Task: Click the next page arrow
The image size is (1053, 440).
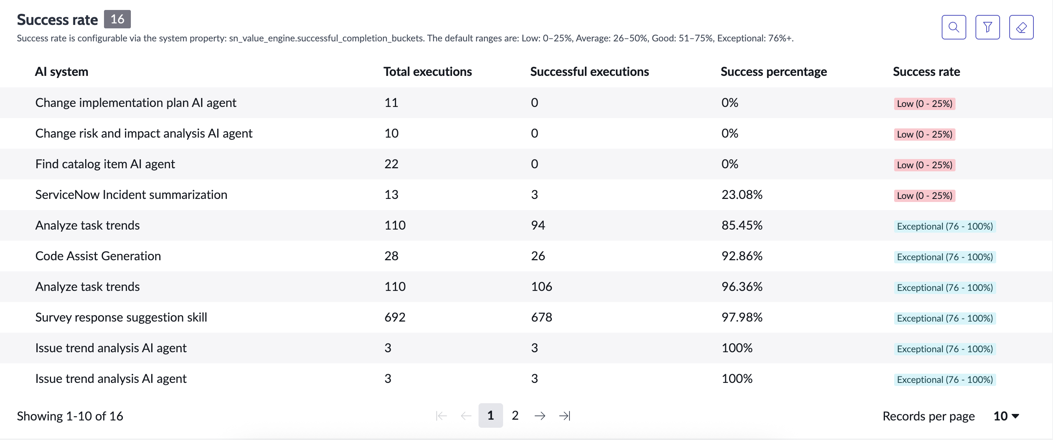Action: pyautogui.click(x=540, y=415)
